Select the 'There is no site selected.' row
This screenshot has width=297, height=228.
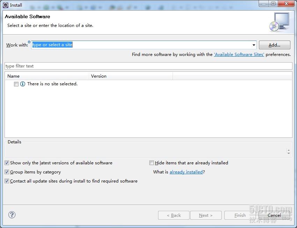click(149, 84)
